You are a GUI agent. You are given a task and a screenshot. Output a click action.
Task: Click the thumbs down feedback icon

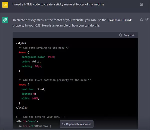click(x=147, y=20)
